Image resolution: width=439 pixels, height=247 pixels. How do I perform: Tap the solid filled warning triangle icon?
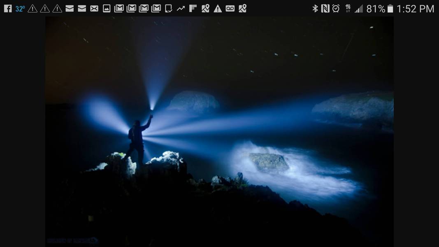(218, 8)
